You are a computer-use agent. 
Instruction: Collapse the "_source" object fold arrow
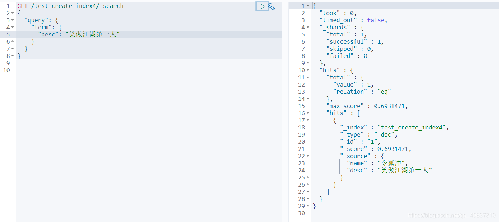308,156
